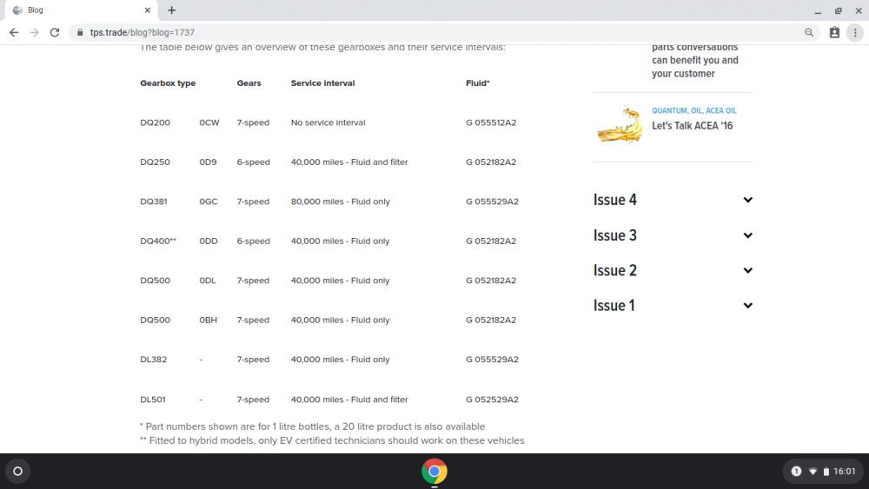Click the Service interval column header
This screenshot has height=489, width=869.
322,83
